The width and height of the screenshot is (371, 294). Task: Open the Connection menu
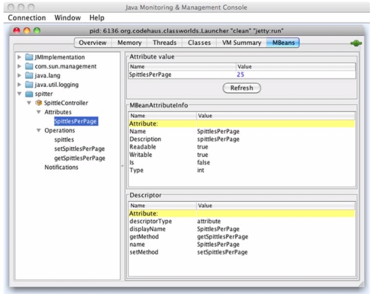[x=26, y=18]
